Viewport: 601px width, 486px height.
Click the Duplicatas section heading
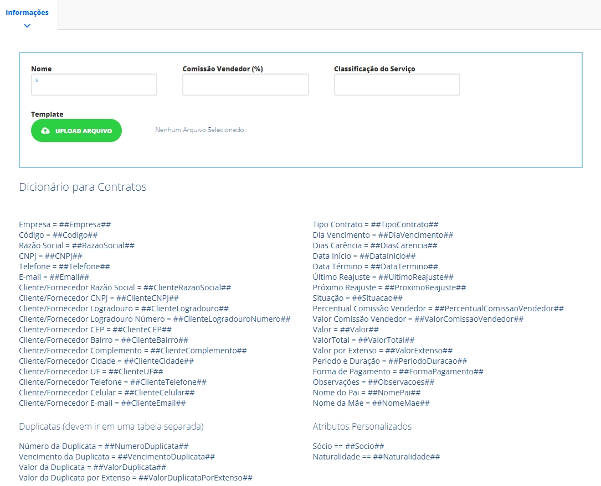111,426
